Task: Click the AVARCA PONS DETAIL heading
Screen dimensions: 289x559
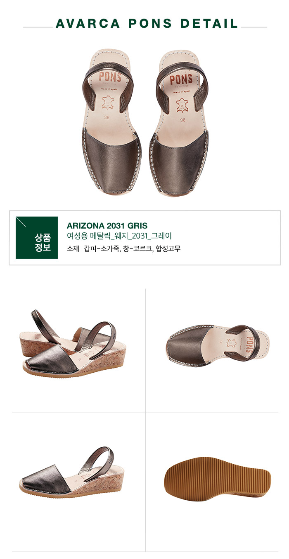Action: (x=147, y=24)
